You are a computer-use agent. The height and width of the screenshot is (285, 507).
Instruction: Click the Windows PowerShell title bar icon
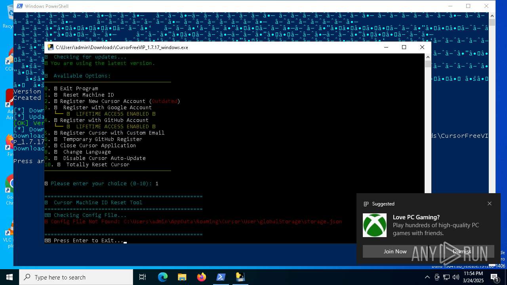(x=19, y=6)
